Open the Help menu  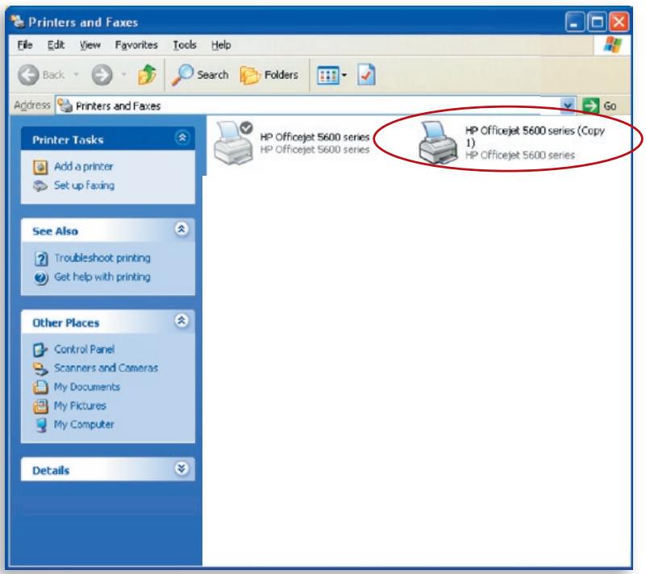221,45
